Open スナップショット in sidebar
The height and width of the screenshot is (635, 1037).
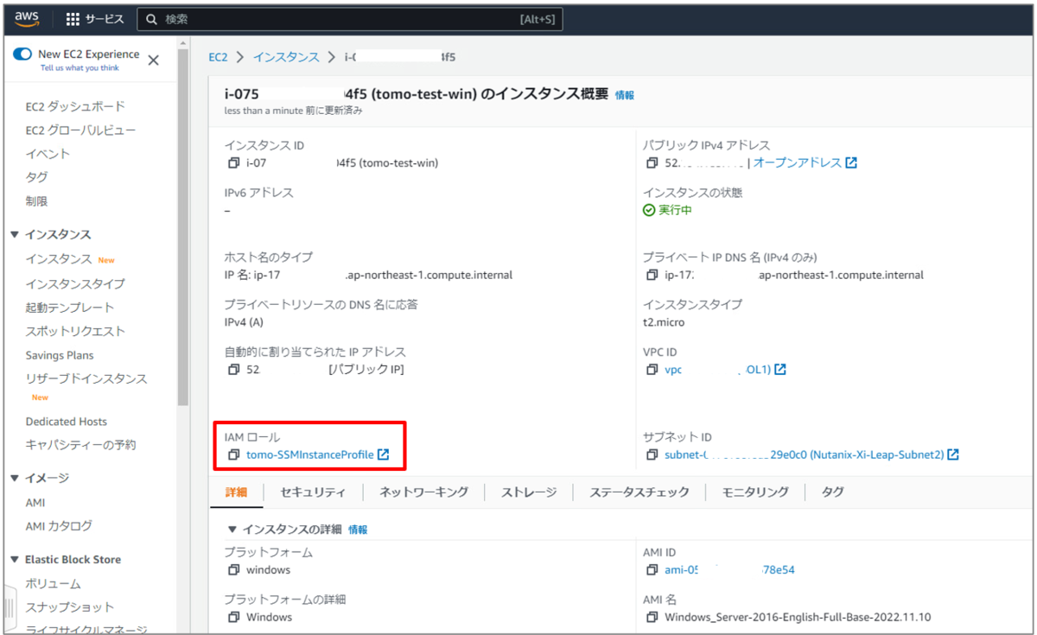click(70, 607)
